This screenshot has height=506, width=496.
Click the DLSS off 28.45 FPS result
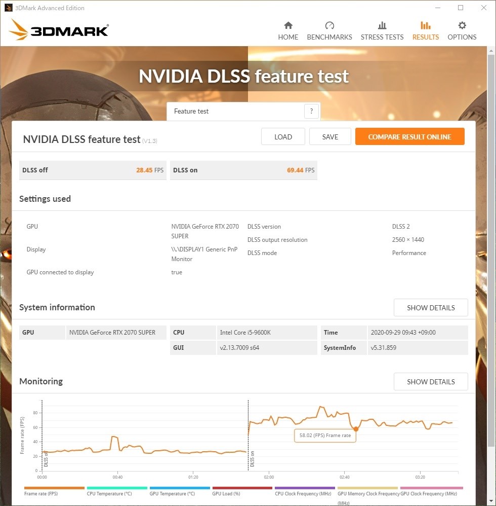(93, 170)
